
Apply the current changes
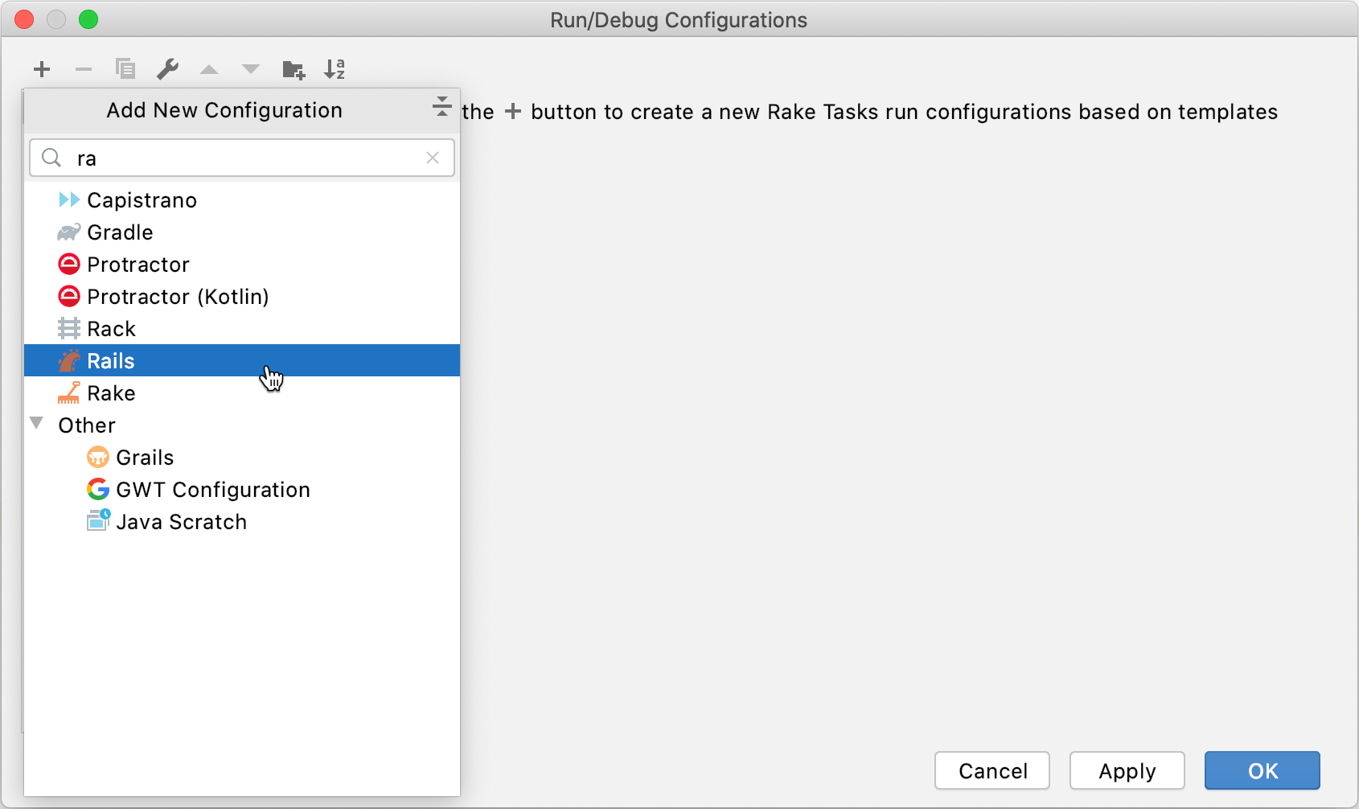pos(1127,770)
